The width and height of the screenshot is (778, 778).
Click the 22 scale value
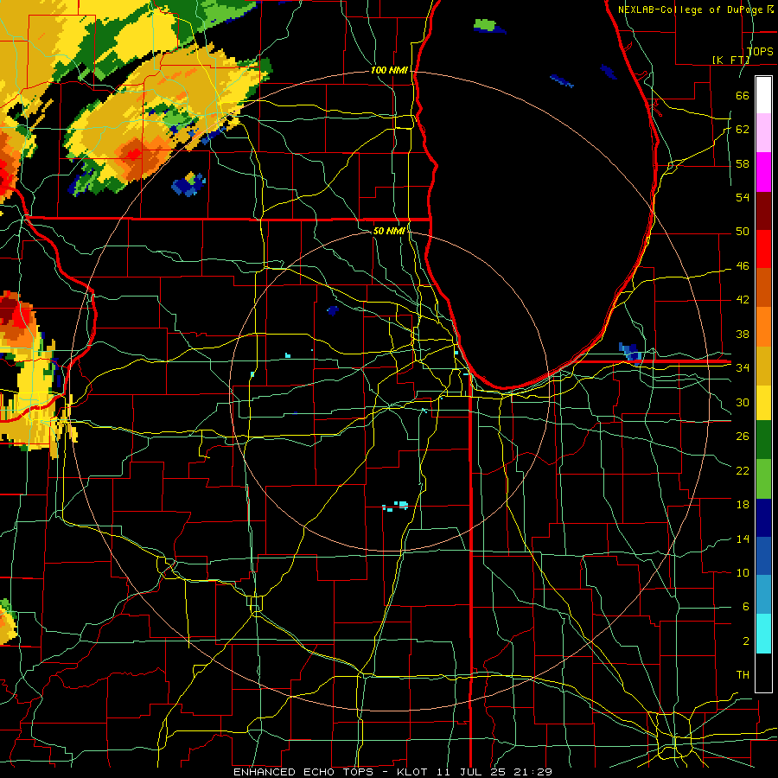743,470
